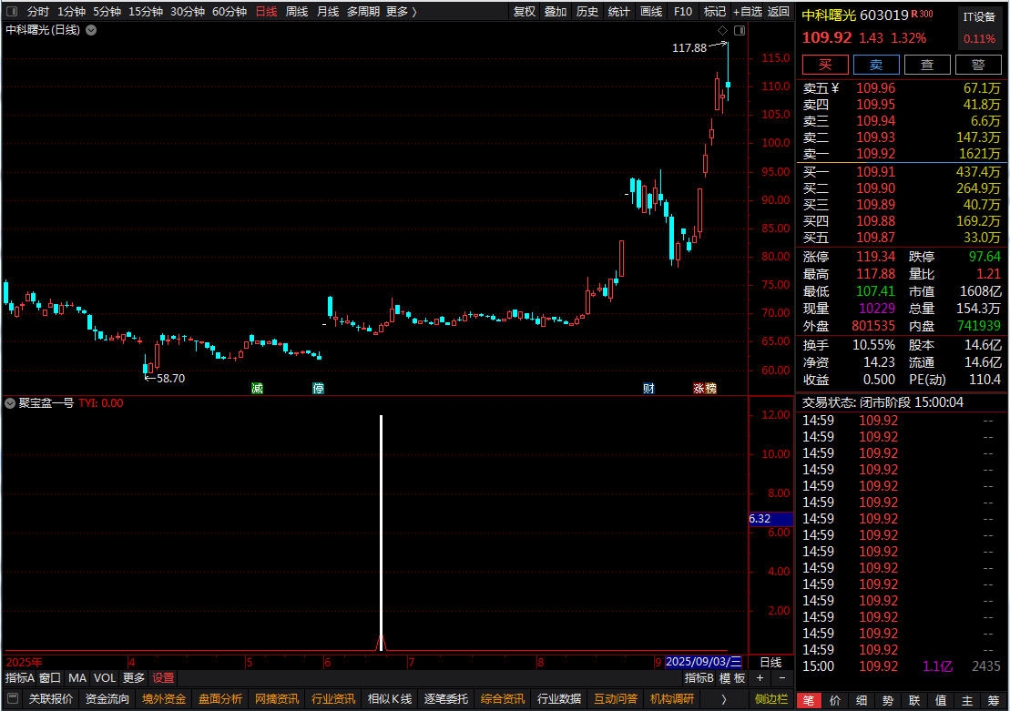Click the 2025/09/03/三 date label
1010x711 pixels.
coord(703,662)
